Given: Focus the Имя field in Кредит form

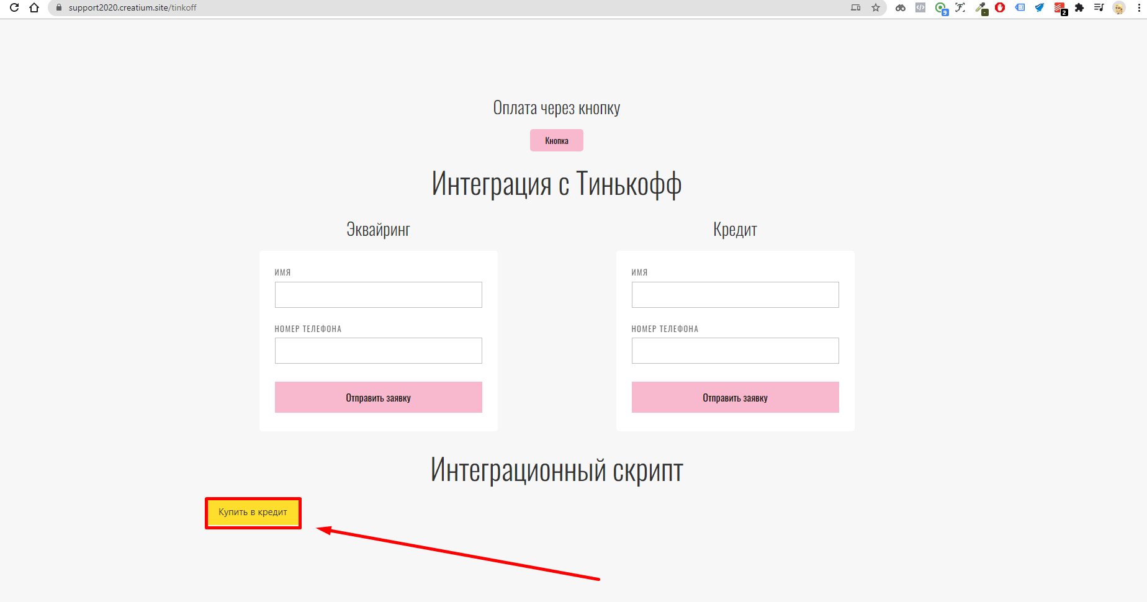Looking at the screenshot, I should [735, 295].
